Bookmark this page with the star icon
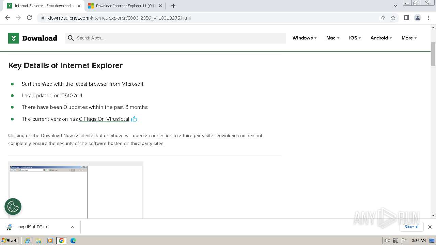This screenshot has width=436, height=245. click(x=393, y=18)
